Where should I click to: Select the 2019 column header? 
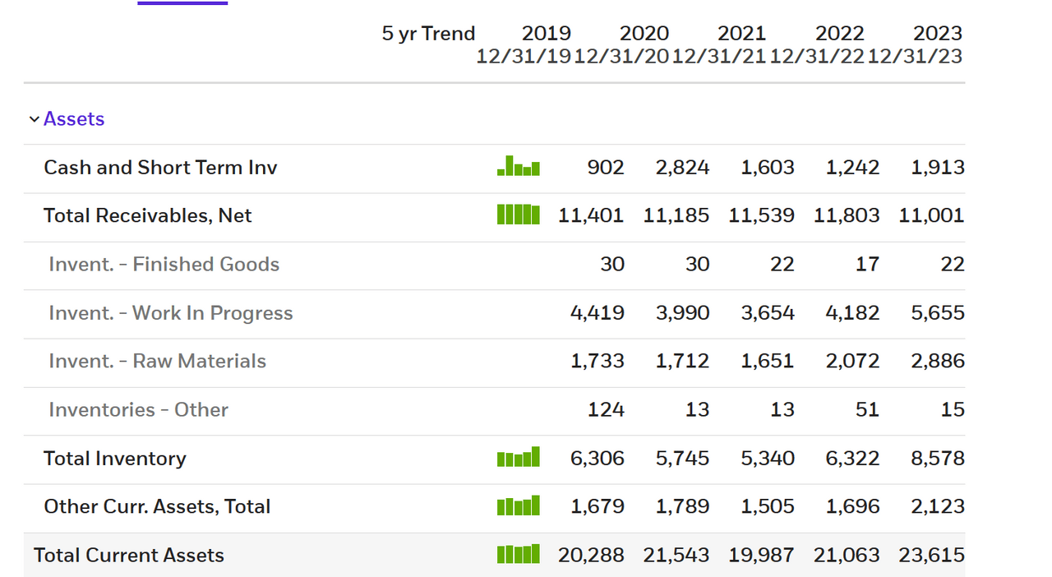click(547, 34)
